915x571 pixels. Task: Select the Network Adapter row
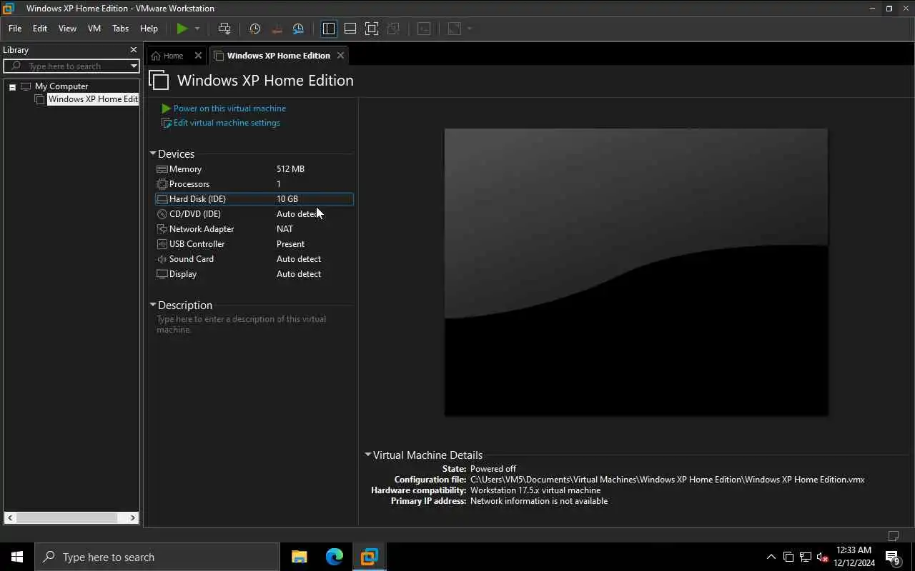(x=254, y=229)
